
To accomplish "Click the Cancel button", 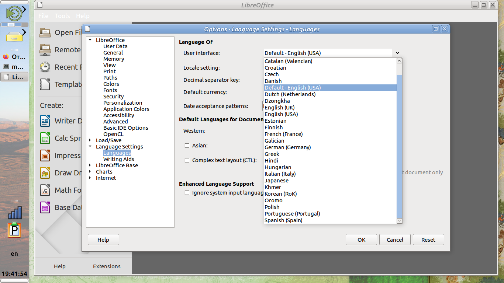I will click(x=395, y=240).
